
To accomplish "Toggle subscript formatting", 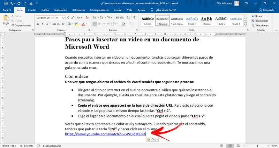I will (59, 24).
